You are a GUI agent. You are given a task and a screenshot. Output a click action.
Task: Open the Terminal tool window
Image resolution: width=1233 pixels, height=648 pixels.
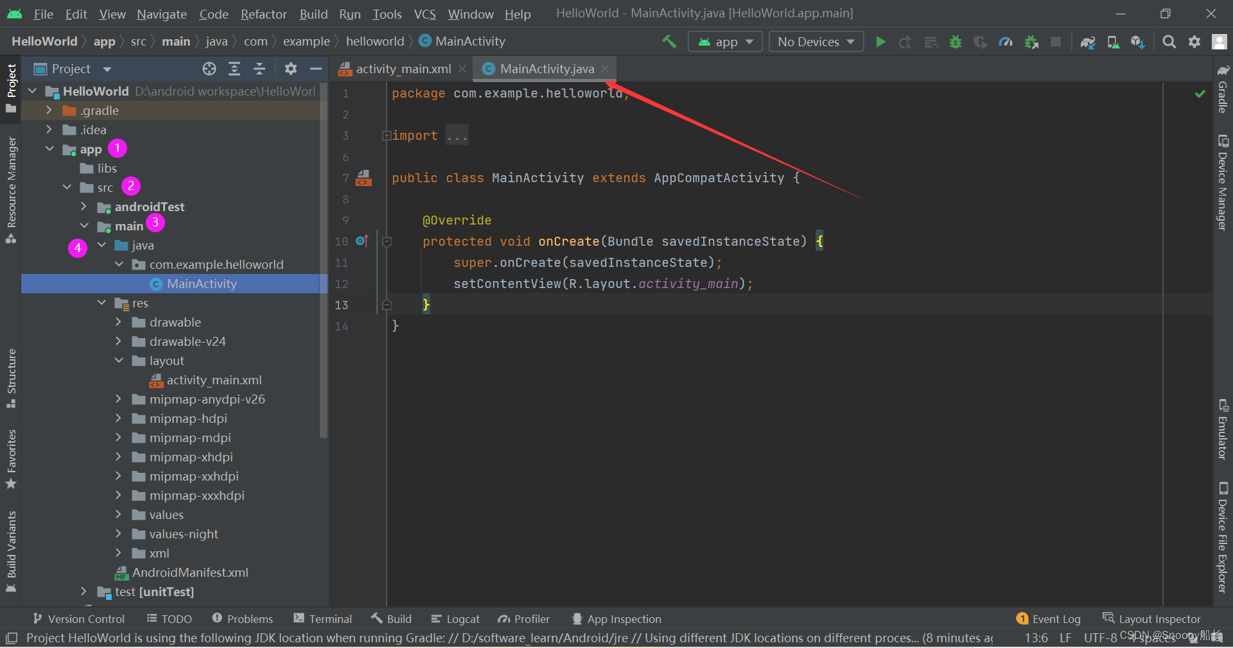click(322, 618)
